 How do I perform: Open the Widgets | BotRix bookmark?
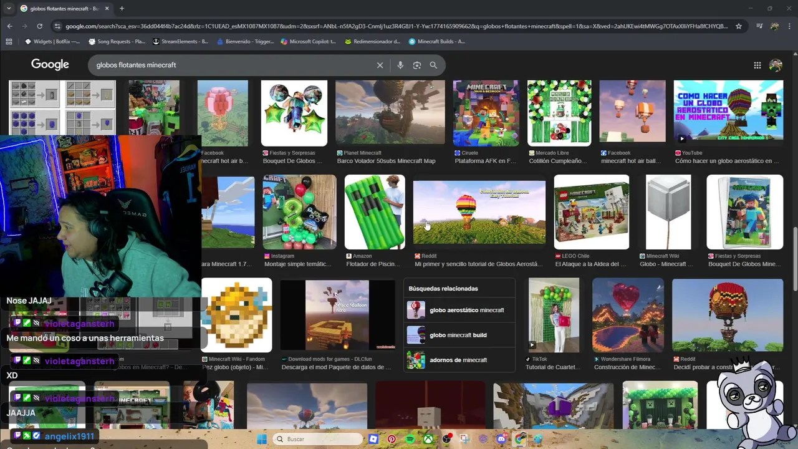[52, 41]
